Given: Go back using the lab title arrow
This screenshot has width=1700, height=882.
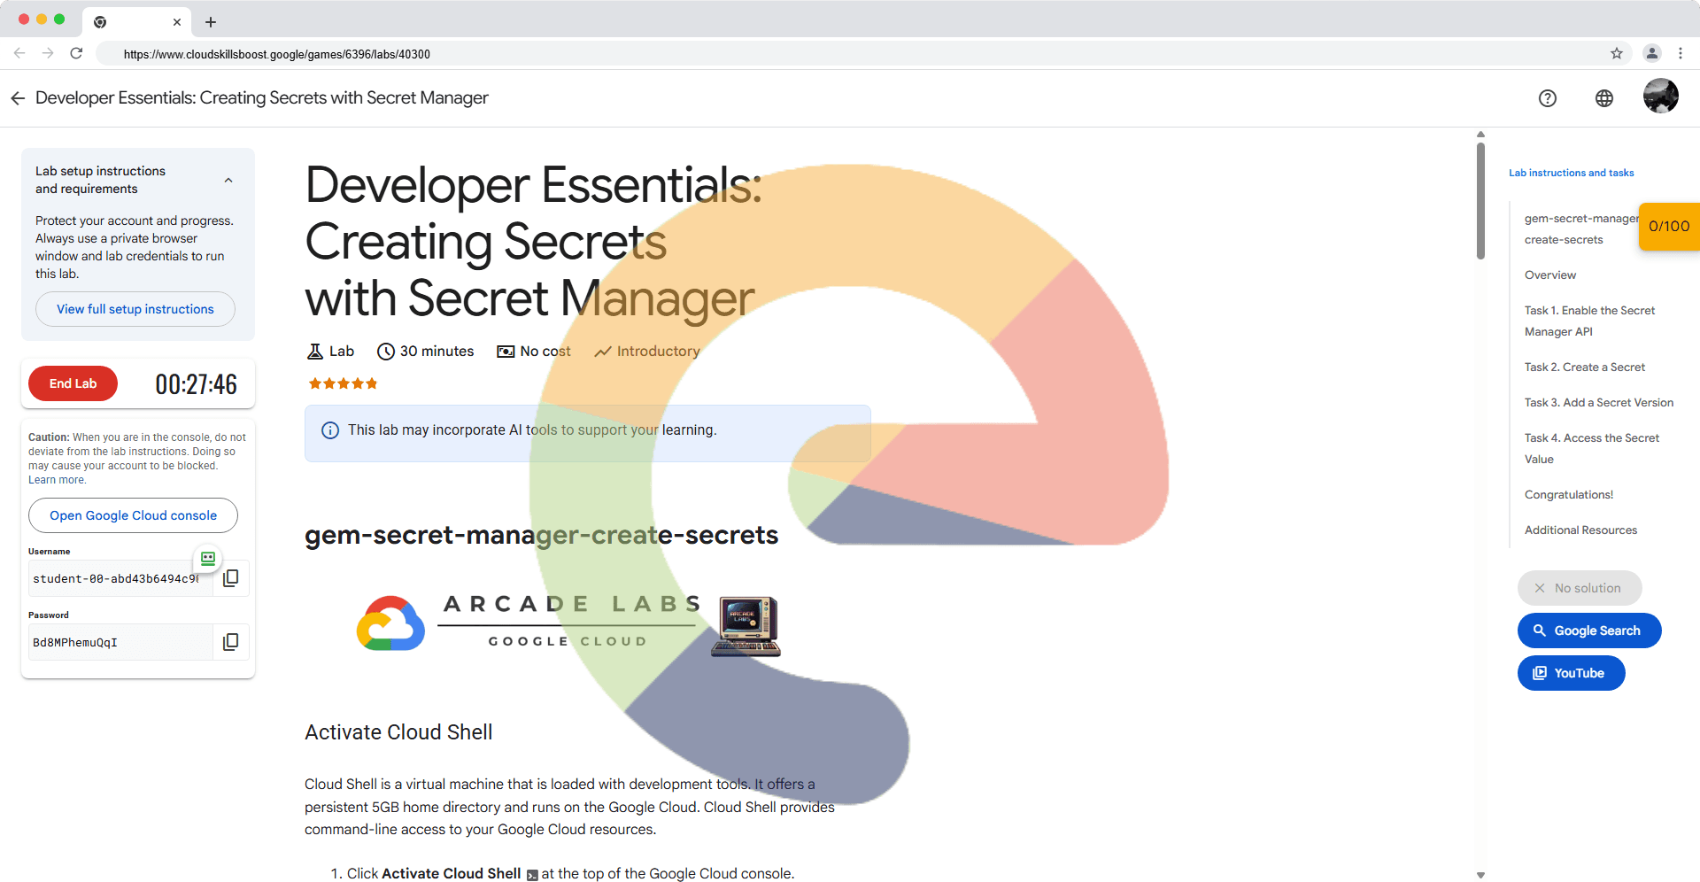Looking at the screenshot, I should pyautogui.click(x=18, y=98).
